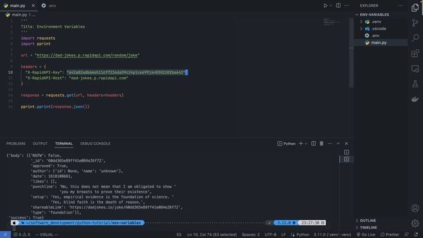The image size is (423, 238).
Task: Open the OUTPUT panel tab
Action: point(40,143)
